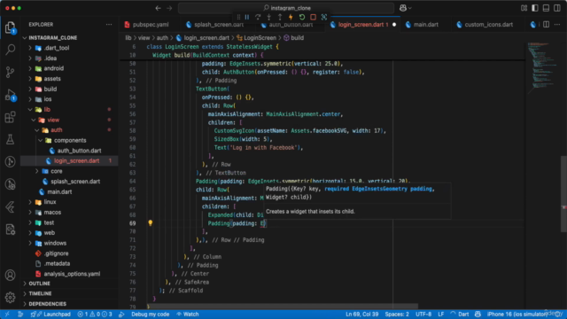567x319 pixels.
Task: Open the Manage settings gear
Action: point(10,298)
